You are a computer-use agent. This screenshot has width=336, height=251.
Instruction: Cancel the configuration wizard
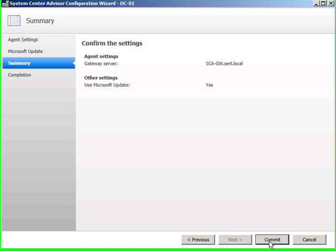309,240
